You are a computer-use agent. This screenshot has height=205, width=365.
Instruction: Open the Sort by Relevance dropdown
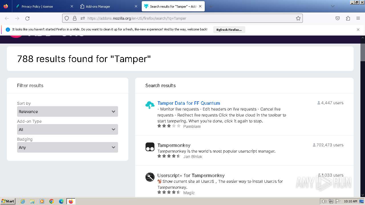pyautogui.click(x=68, y=112)
